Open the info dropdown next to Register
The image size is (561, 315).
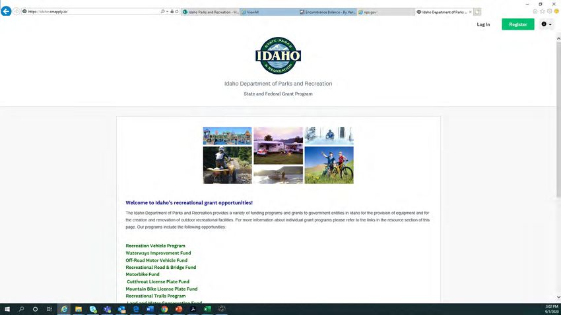546,24
